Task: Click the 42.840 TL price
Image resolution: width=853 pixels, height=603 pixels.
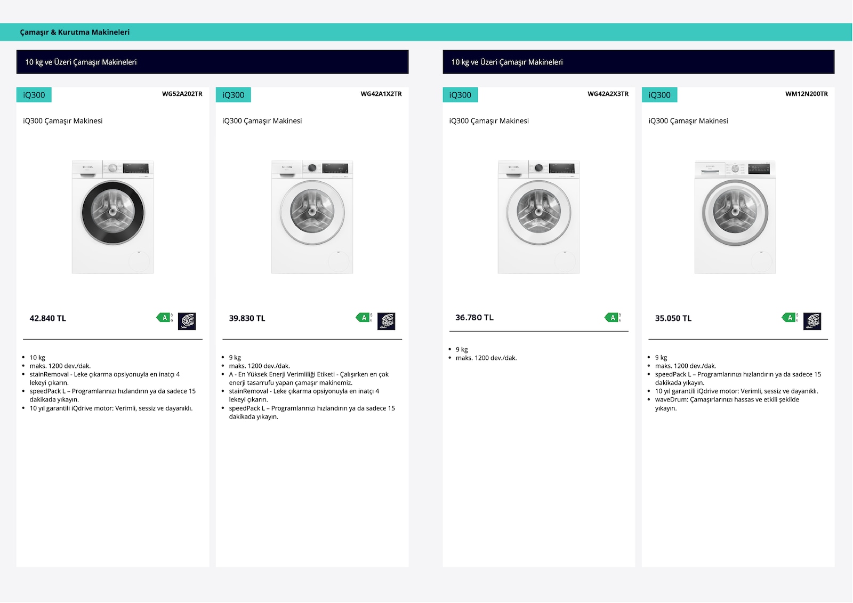Action: click(48, 318)
